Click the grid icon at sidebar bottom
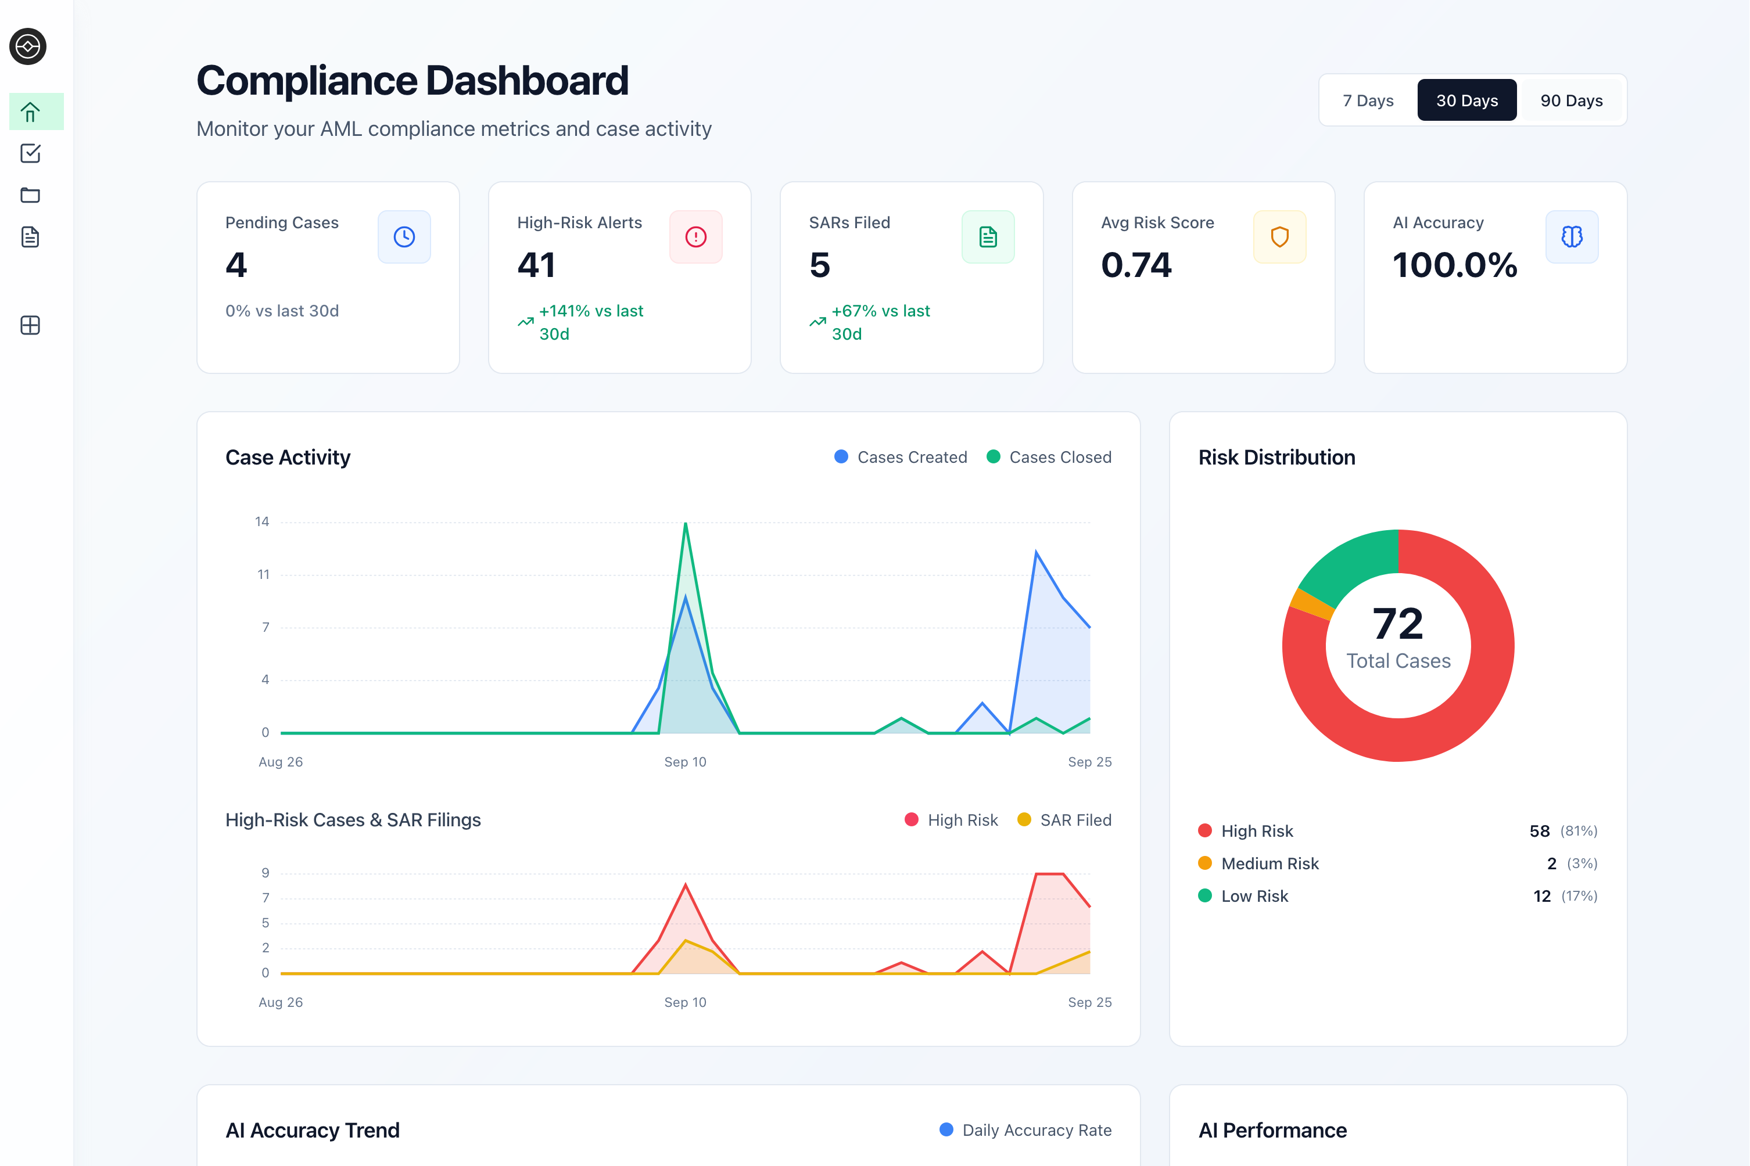The width and height of the screenshot is (1750, 1166). [30, 325]
